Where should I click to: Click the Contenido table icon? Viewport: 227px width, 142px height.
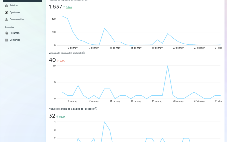(6, 40)
